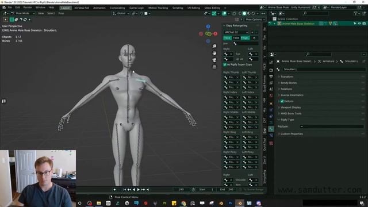Expand the Relations panel
This screenshot has height=207, width=368.
click(x=286, y=89)
